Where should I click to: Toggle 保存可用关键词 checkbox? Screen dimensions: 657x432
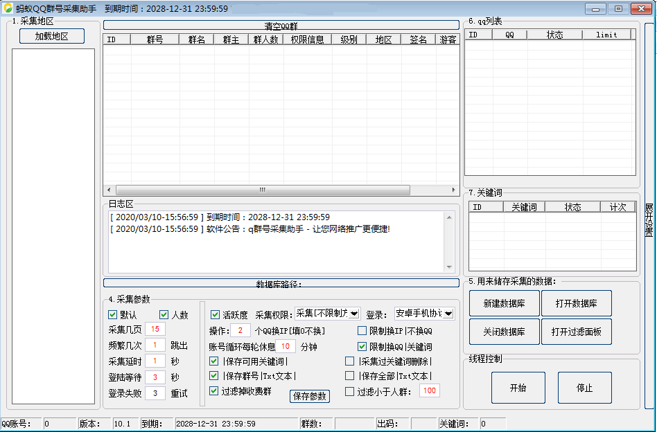click(x=213, y=361)
